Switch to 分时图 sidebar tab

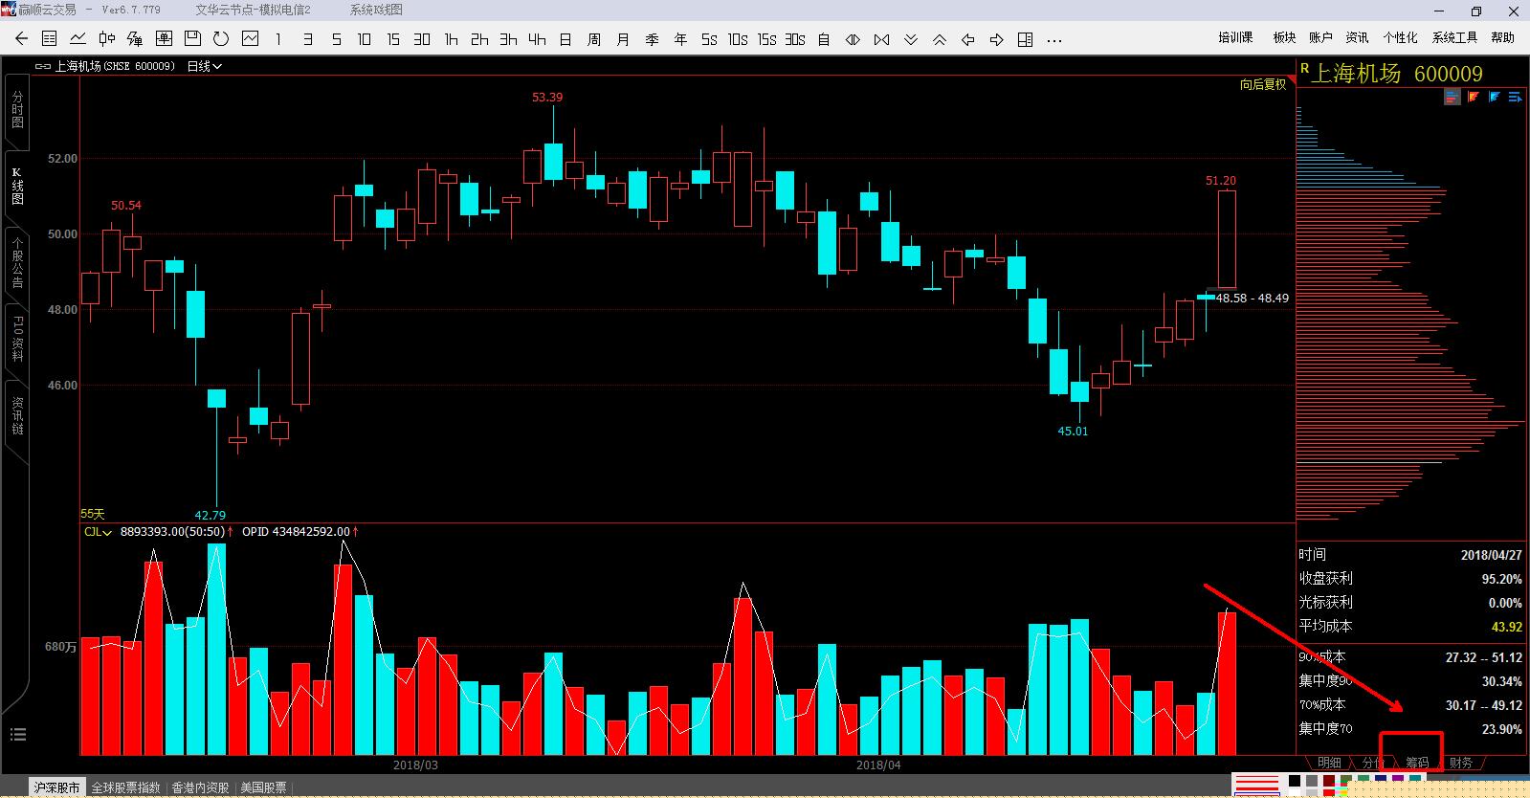17,109
